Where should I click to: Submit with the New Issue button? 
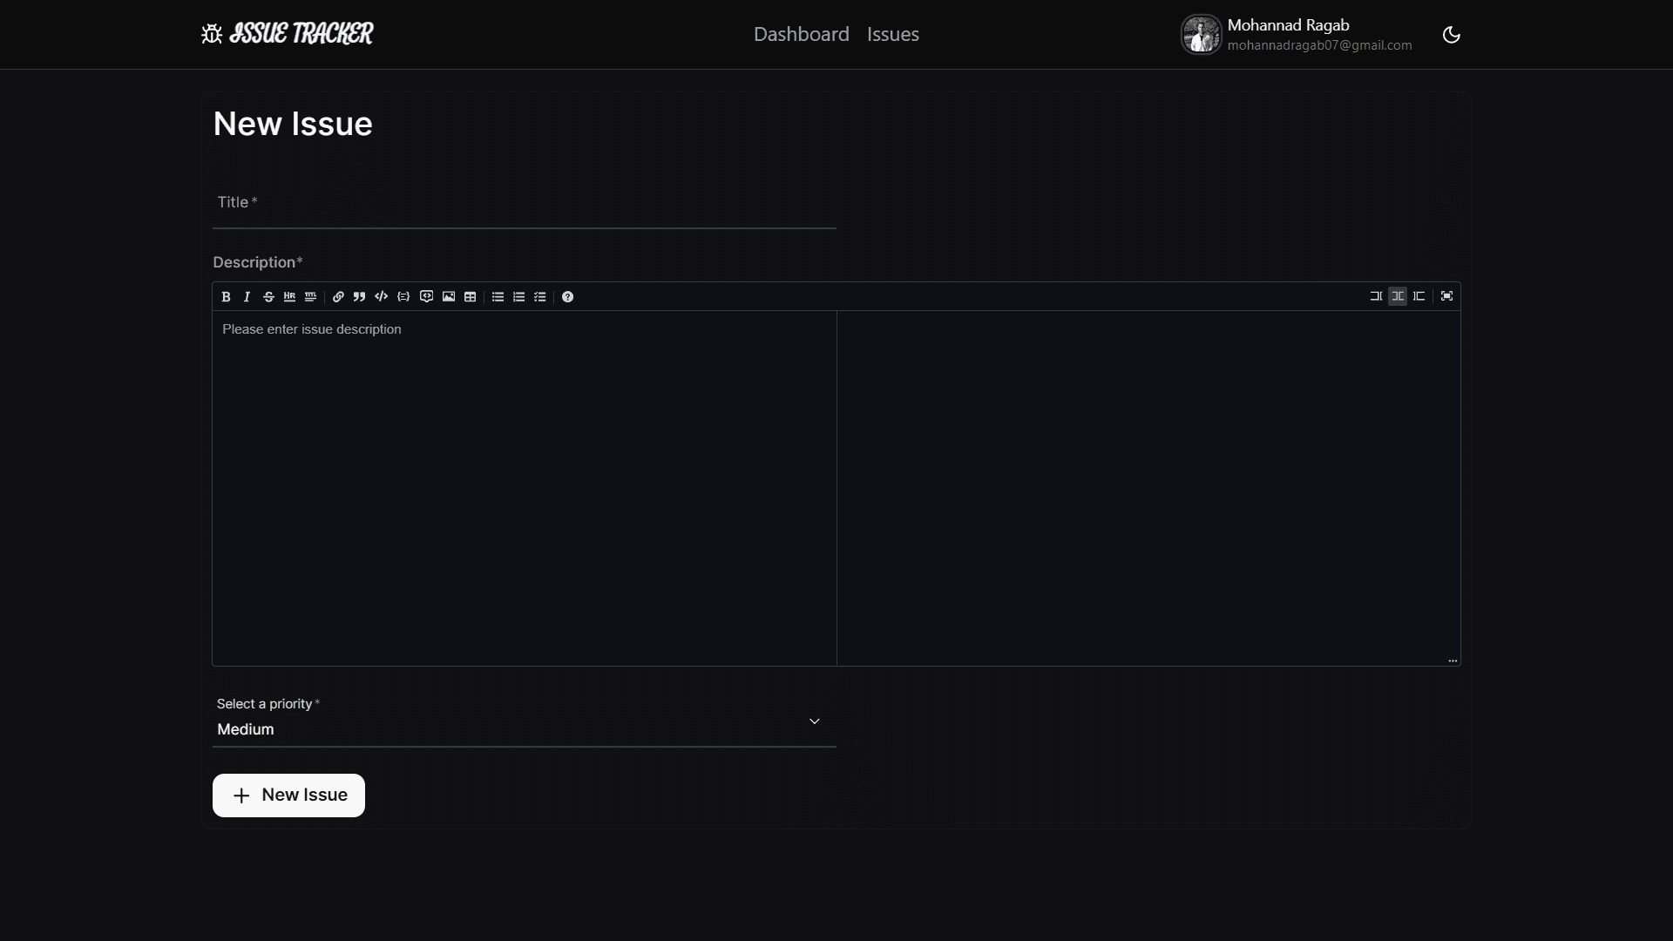288,795
